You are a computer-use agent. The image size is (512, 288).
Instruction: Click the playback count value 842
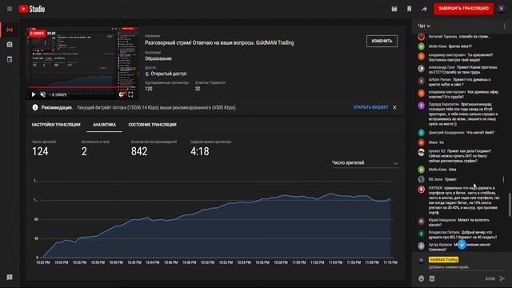(139, 151)
